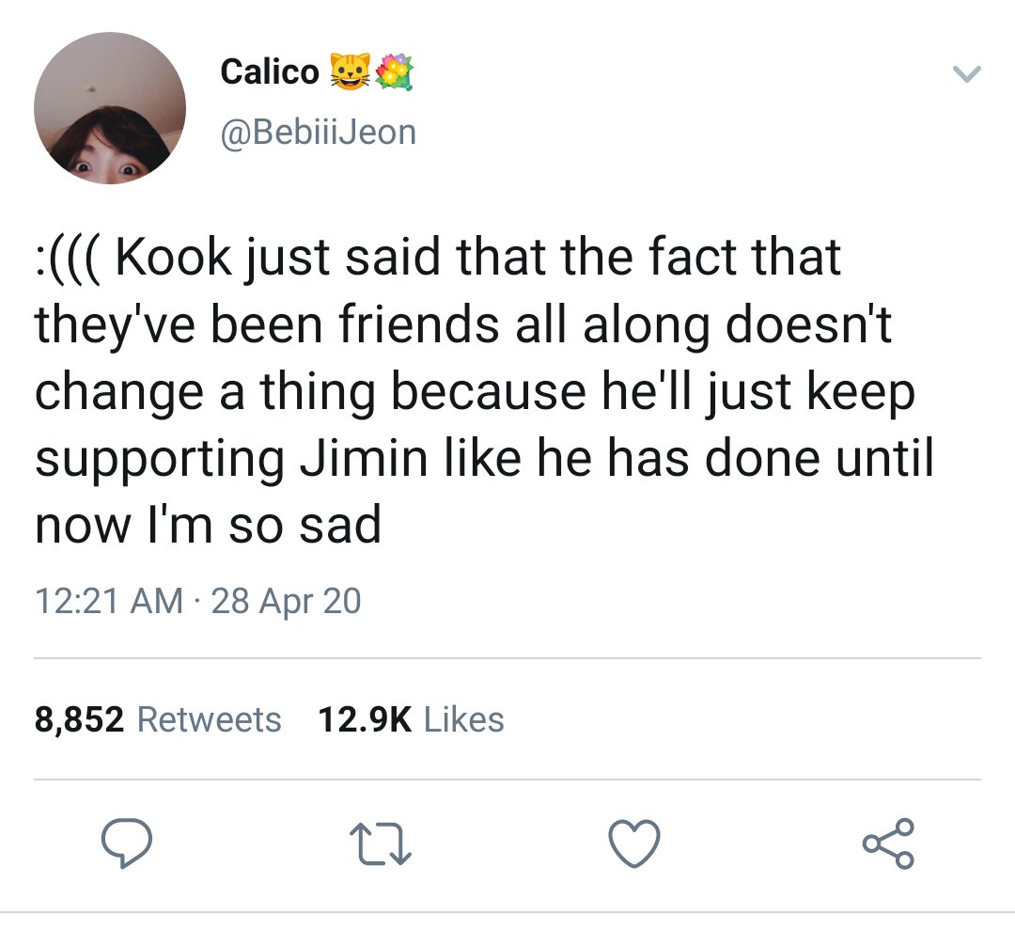Click the 28 Apr 20 date
This screenshot has width=1015, height=930.
[x=286, y=600]
